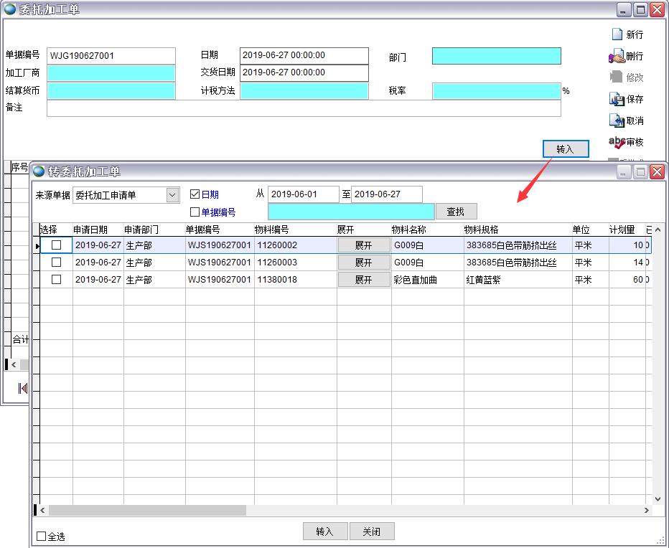Click the 删行 (delete row) toolbar icon

pos(617,56)
